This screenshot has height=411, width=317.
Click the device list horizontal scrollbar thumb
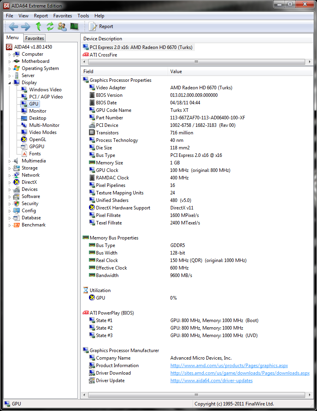[x=197, y=62]
